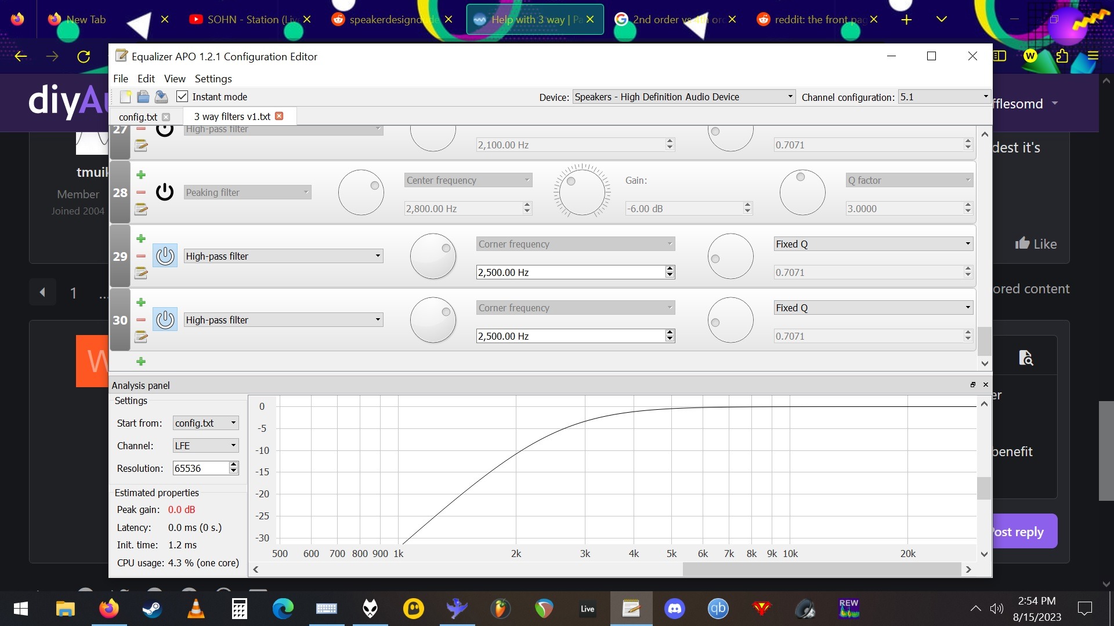Remove filter row 28
Viewport: 1114px width, 626px height.
(141, 192)
